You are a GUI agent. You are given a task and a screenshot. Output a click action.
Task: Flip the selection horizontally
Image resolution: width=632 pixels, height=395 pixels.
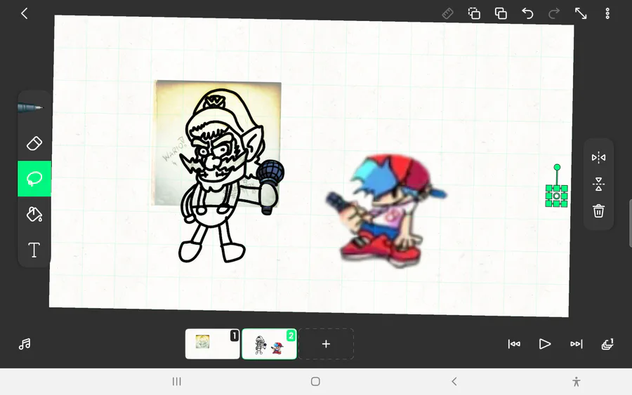click(x=598, y=157)
